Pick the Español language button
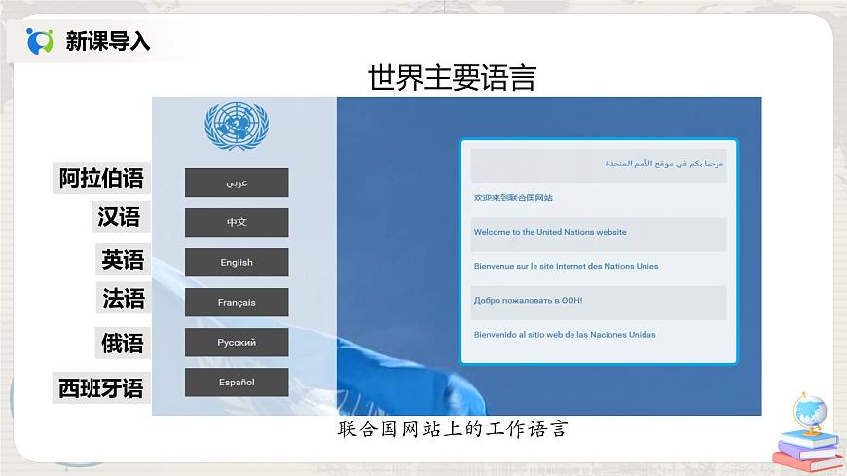Viewport: 847px width, 476px height. 237,382
